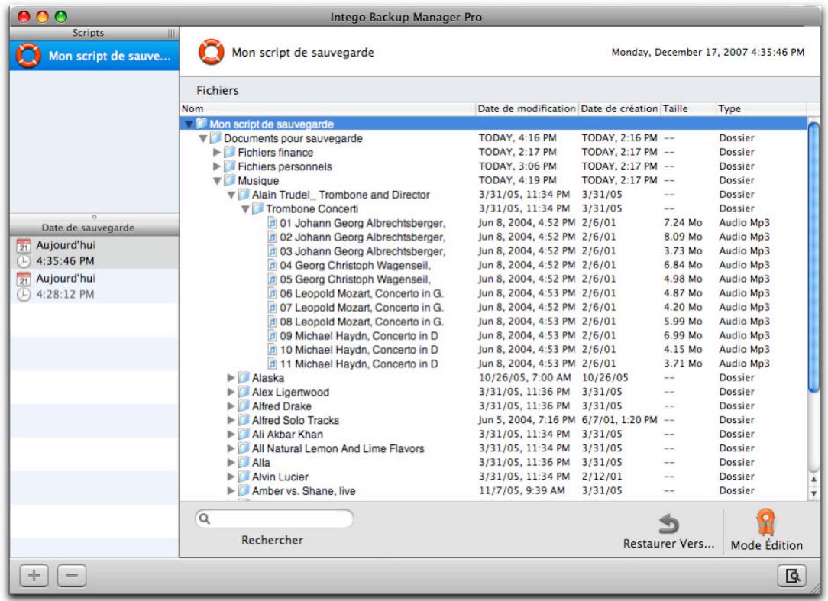This screenshot has height=601, width=828.
Task: Click the Mode Édition label
Action: (x=766, y=545)
